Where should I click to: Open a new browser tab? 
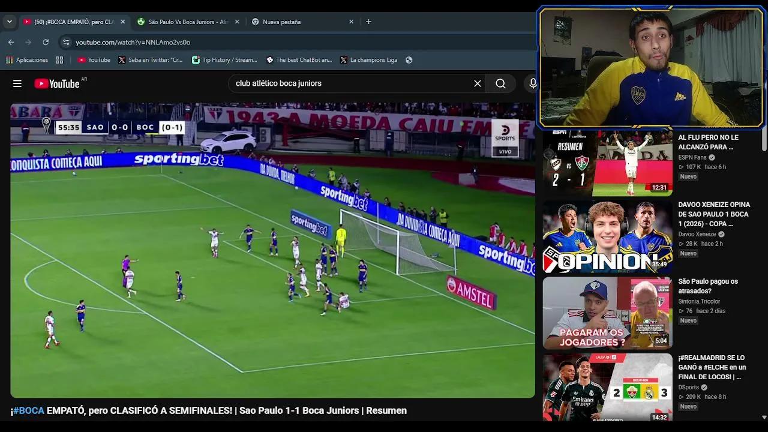(x=368, y=22)
